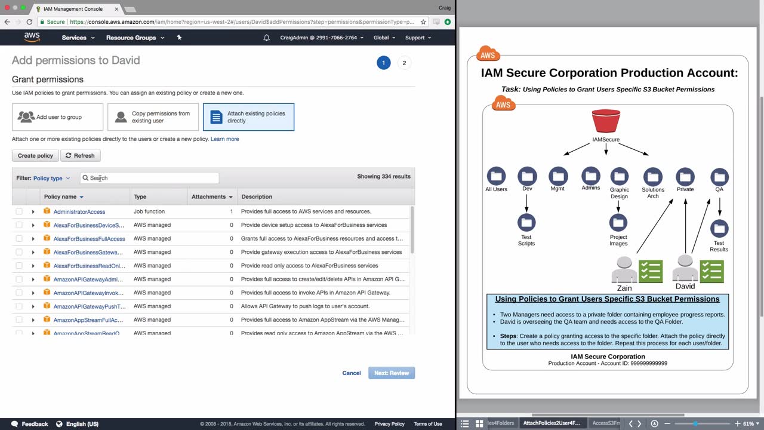764x430 pixels.
Task: Check the AlexaForBusinessReadOnl... policy checkbox
Action: (19, 266)
